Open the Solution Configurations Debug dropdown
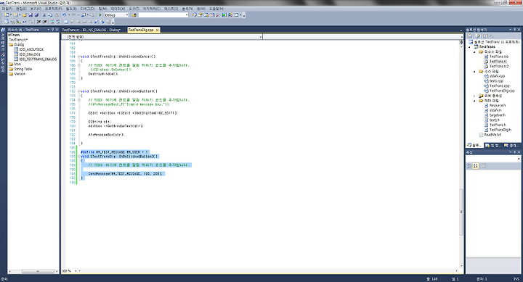The width and height of the screenshot is (523, 282). (126, 15)
